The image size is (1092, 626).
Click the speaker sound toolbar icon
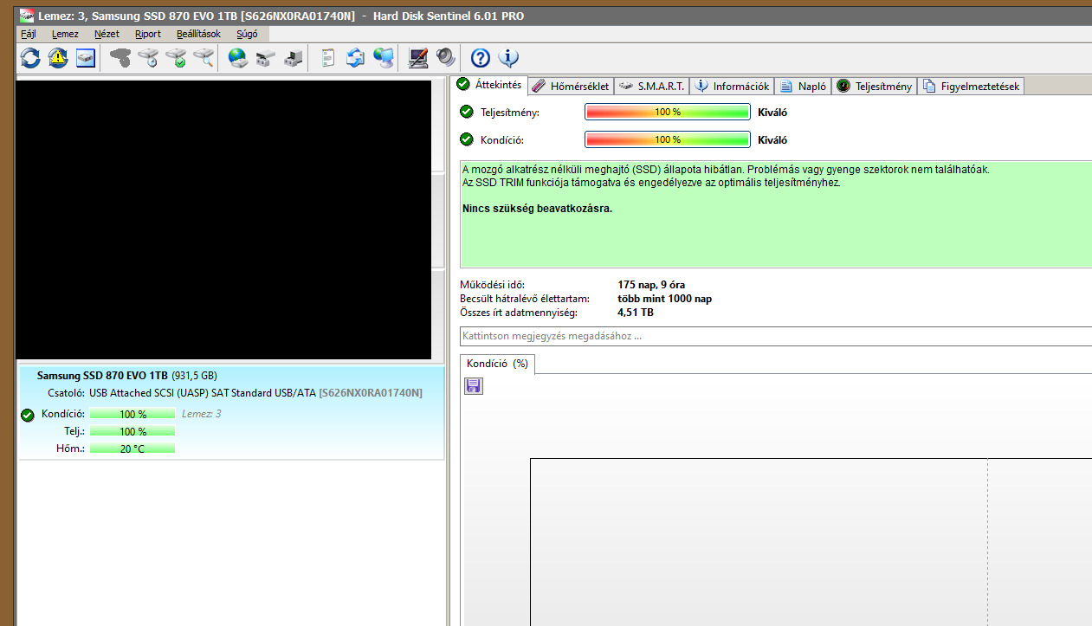coord(445,58)
